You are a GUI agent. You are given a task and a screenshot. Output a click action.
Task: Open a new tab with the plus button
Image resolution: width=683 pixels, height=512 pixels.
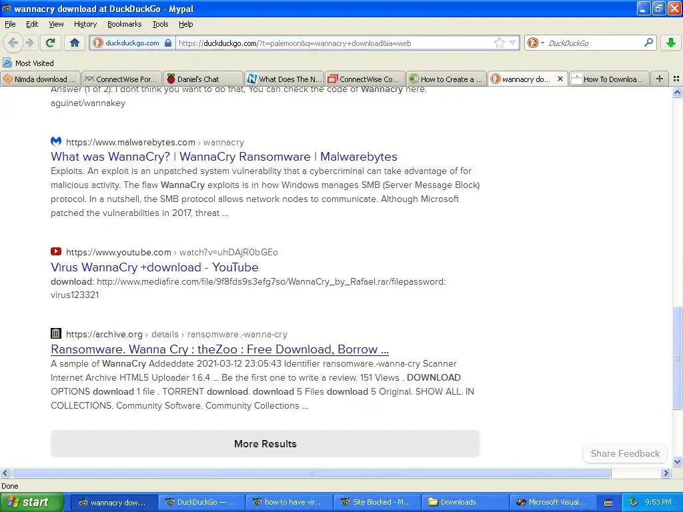coord(660,79)
